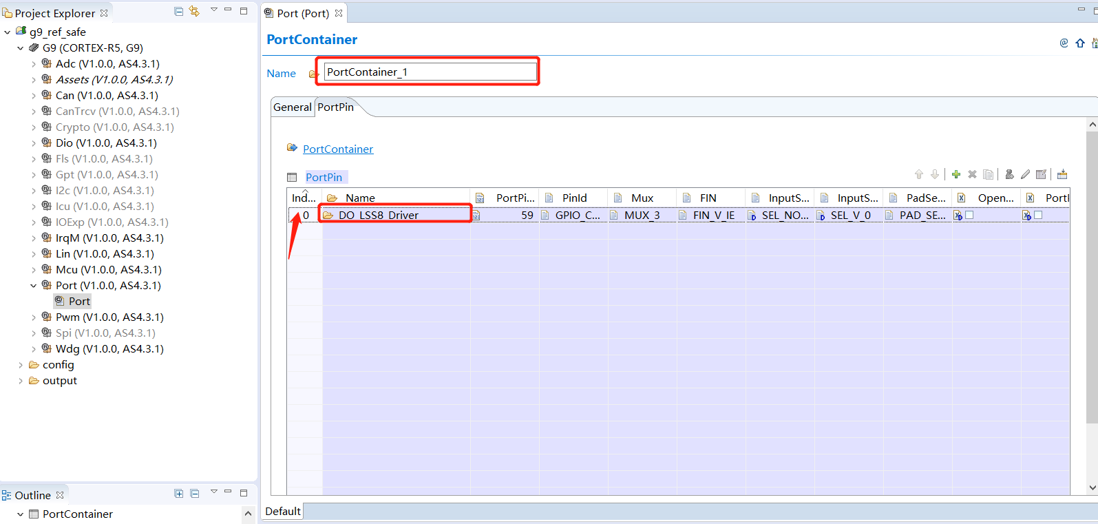Click the move up arrow in PortPin toolbar
The width and height of the screenshot is (1098, 524).
coord(919,174)
